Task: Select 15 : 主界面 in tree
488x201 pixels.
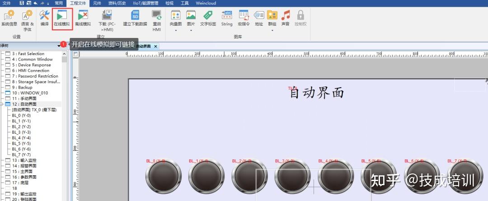Action: pyautogui.click(x=22, y=172)
